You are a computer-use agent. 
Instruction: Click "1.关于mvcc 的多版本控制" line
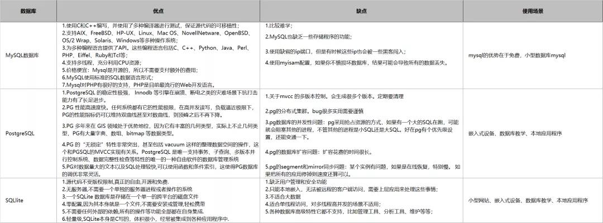(334, 96)
